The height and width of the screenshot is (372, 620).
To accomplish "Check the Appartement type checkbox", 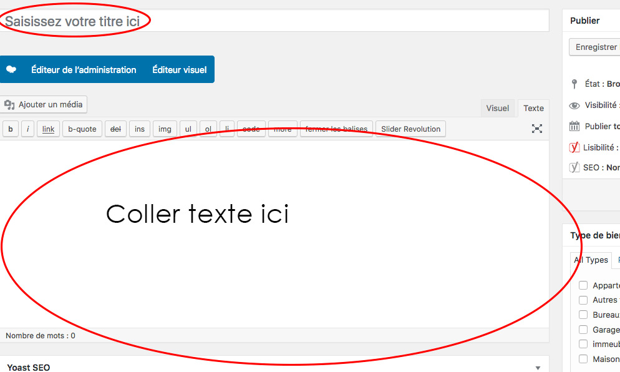I will pyautogui.click(x=583, y=285).
